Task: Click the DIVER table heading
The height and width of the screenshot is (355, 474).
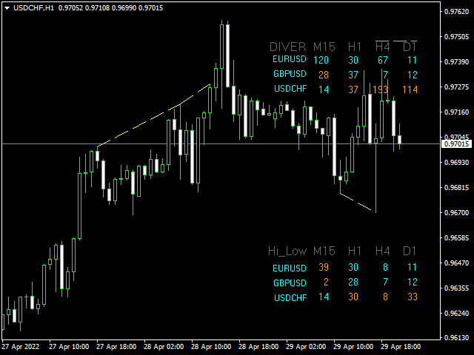Action: point(288,47)
